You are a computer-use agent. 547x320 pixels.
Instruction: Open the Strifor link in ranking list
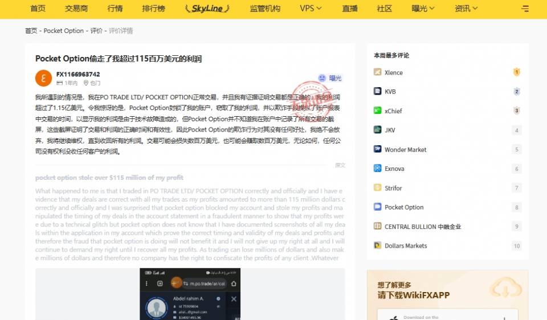coord(393,188)
